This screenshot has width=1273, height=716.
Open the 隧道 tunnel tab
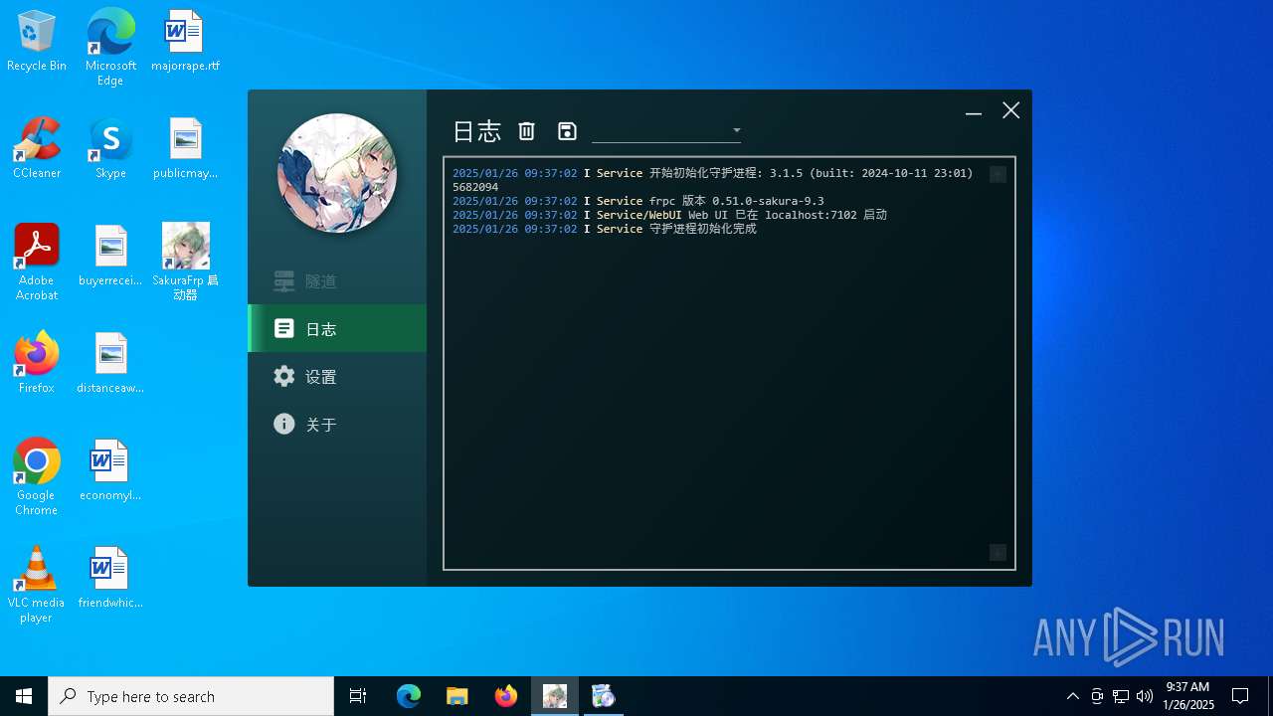[337, 281]
